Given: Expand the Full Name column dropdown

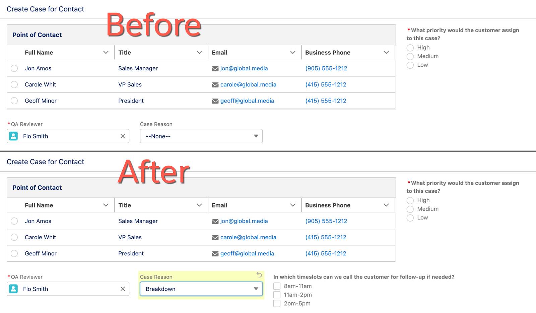Looking at the screenshot, I should pyautogui.click(x=106, y=52).
